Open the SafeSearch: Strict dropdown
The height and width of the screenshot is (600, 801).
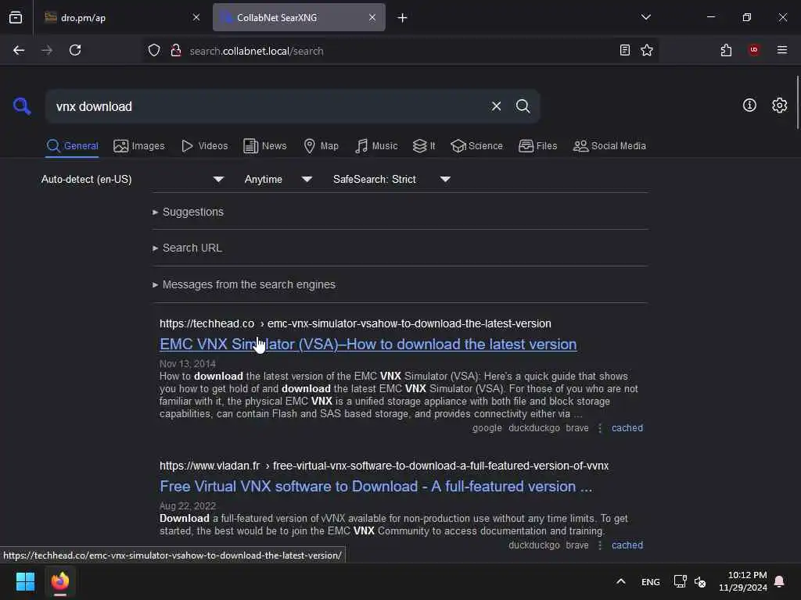click(x=391, y=179)
